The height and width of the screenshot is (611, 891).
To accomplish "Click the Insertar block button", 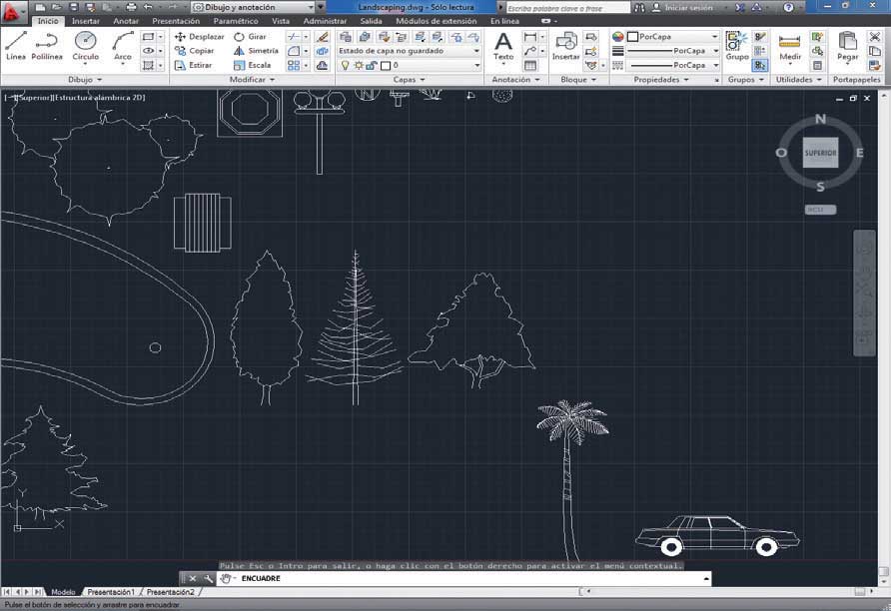I will (566, 46).
